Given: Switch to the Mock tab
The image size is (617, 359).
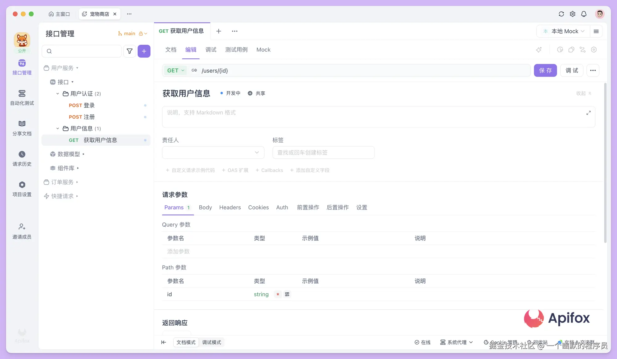Looking at the screenshot, I should pyautogui.click(x=263, y=49).
